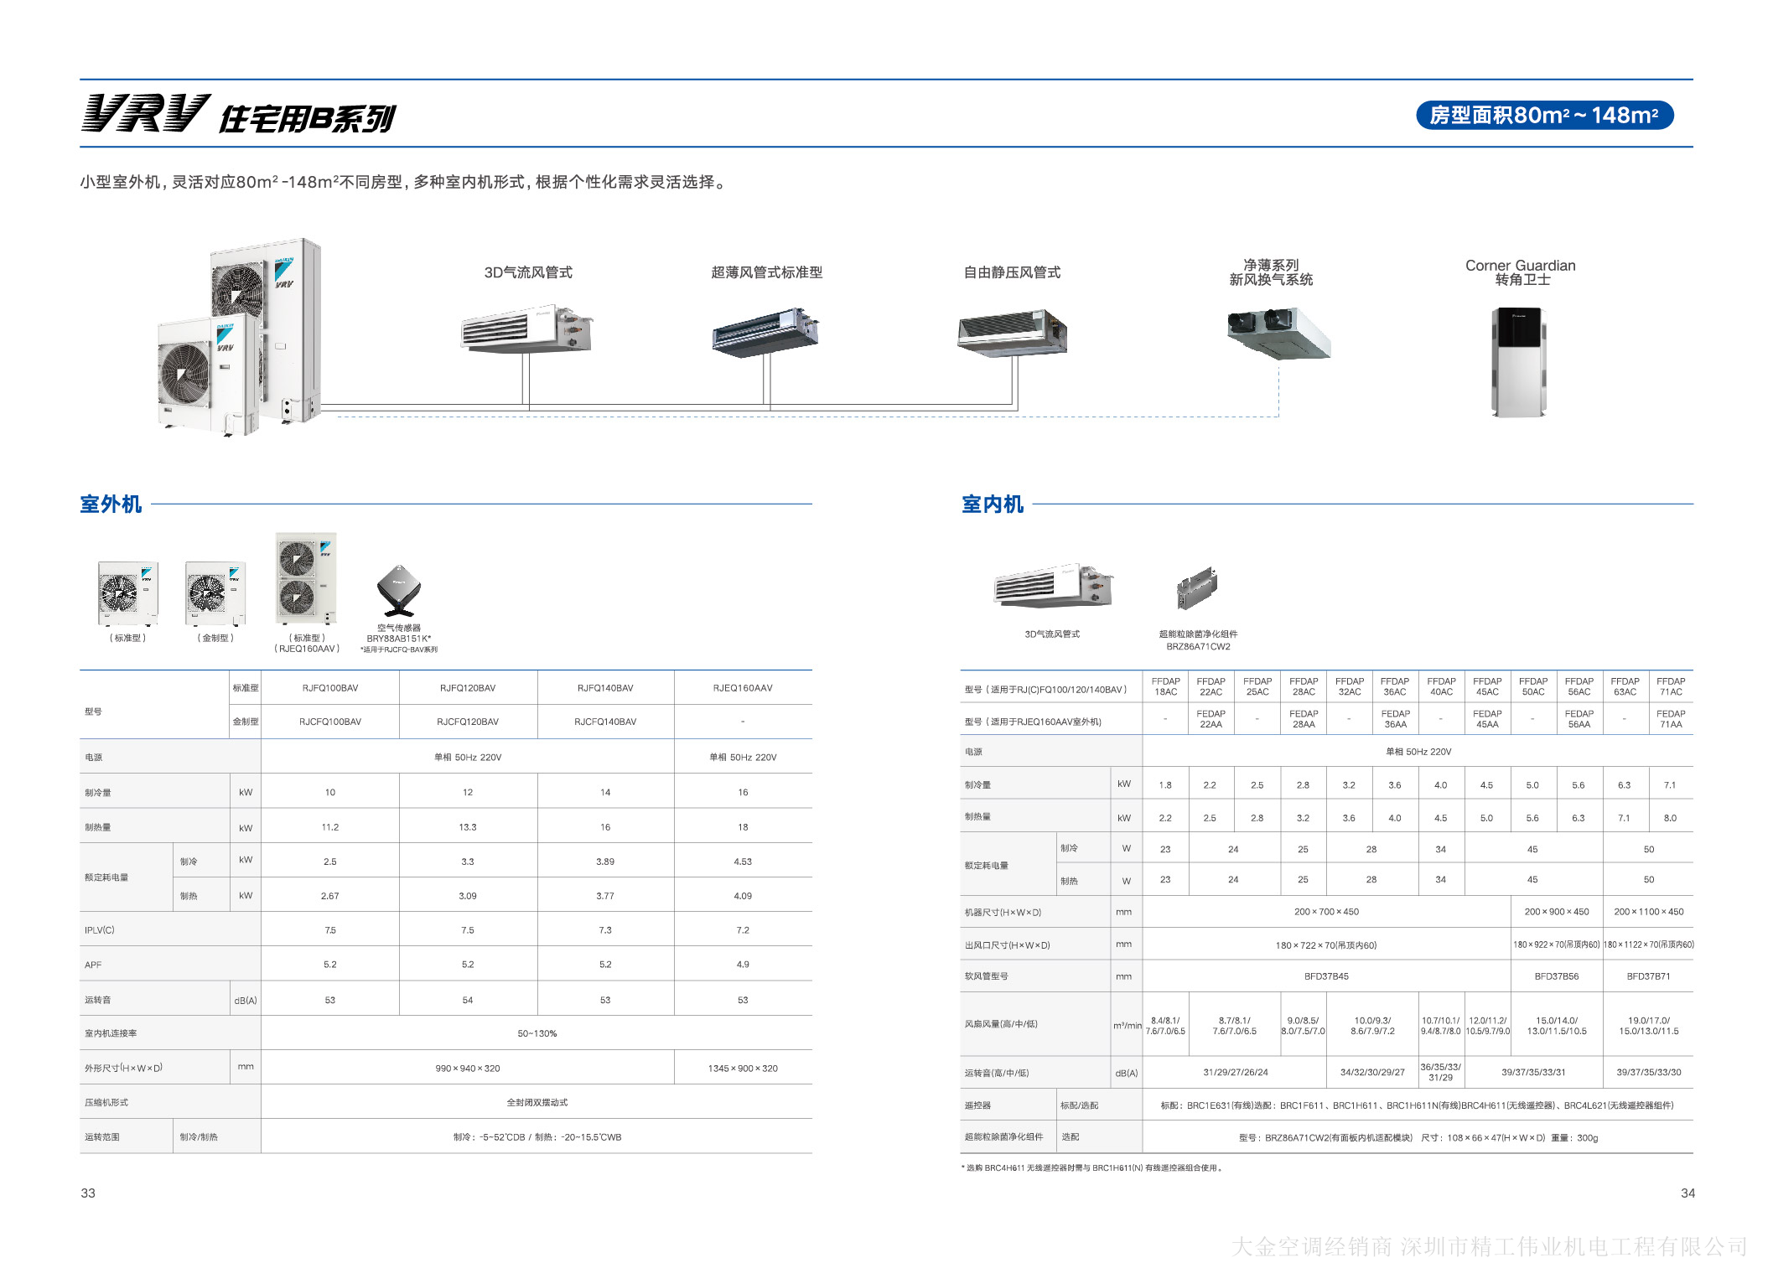Viewport: 1773px width, 1268px height.
Task: Click the page number 33
Action: coord(88,1193)
